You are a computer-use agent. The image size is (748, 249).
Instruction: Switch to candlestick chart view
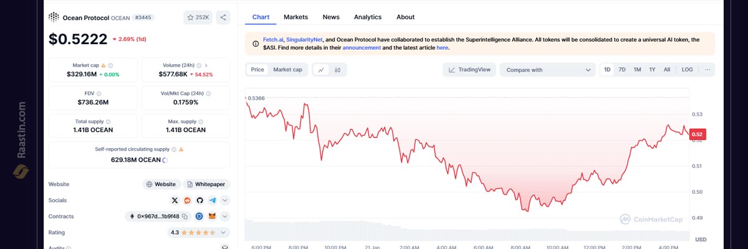(x=337, y=70)
